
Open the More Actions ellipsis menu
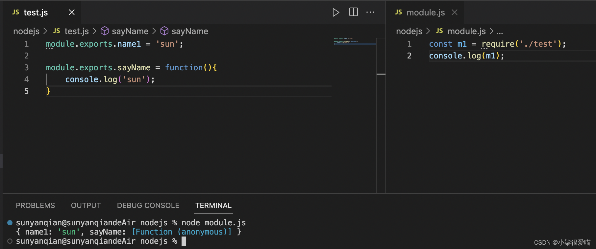coord(370,12)
